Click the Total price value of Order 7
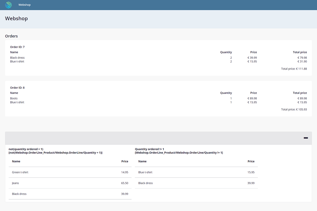Viewport: 317px width, 211px height. coord(294,69)
